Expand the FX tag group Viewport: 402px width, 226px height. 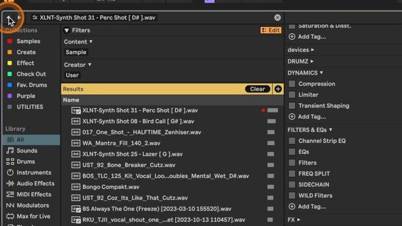click(299, 220)
